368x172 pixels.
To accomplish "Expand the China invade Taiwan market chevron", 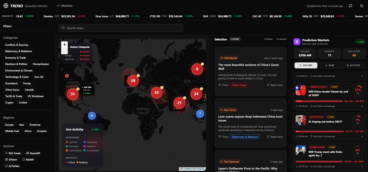I will pos(362,106).
